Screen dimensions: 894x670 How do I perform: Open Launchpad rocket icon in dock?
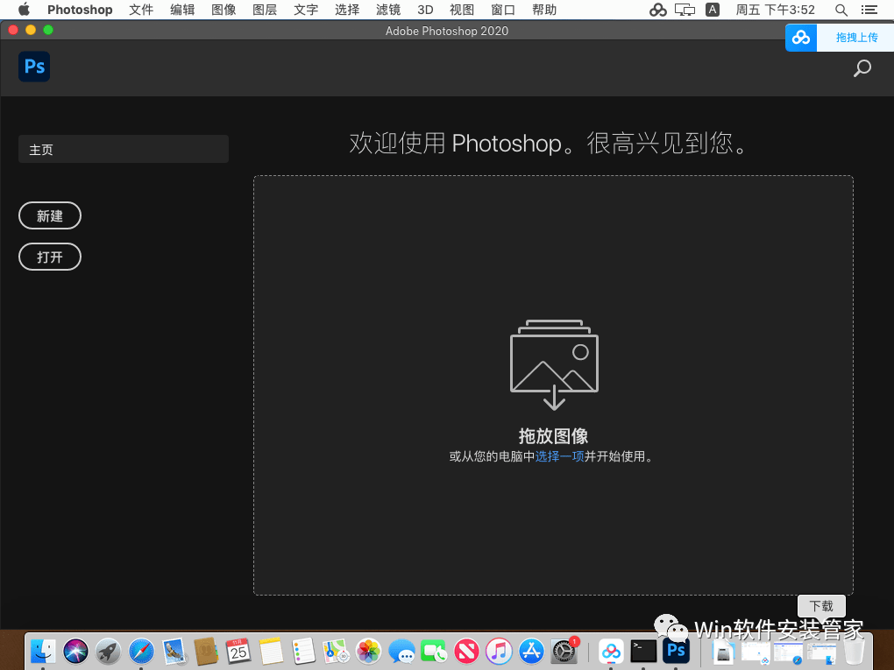point(109,652)
